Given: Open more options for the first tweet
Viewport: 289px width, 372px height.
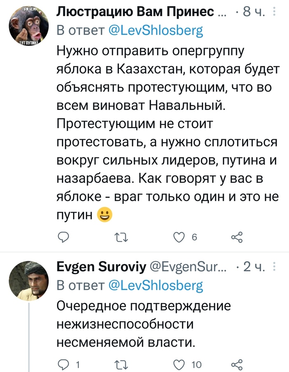Looking at the screenshot, I should point(275,13).
